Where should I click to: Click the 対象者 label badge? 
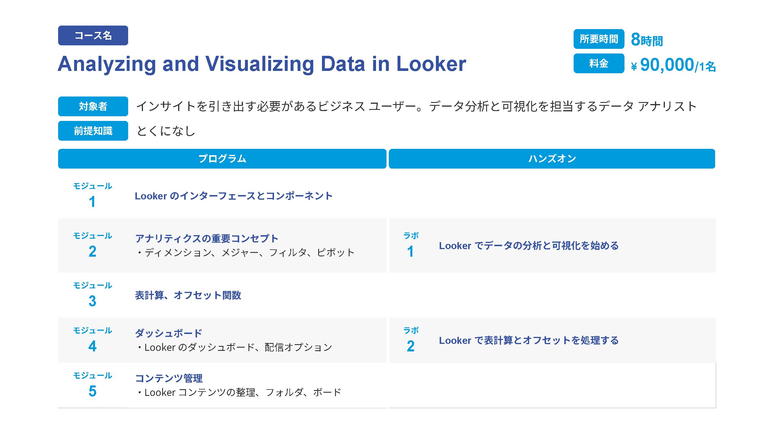click(x=93, y=106)
